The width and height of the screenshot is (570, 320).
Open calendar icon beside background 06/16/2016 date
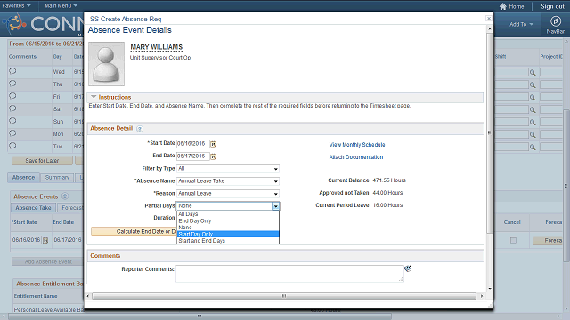point(45,240)
